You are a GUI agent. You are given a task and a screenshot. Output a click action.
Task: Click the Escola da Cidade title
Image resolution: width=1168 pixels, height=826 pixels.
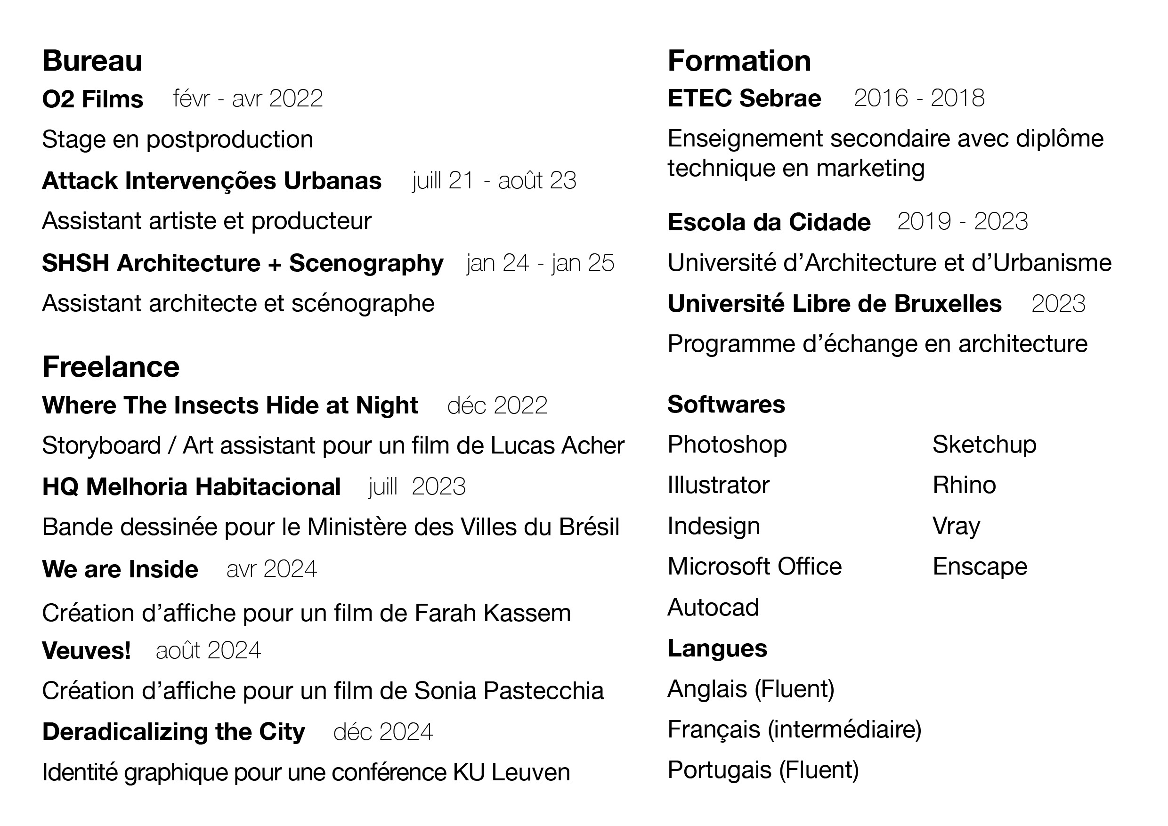tap(769, 222)
